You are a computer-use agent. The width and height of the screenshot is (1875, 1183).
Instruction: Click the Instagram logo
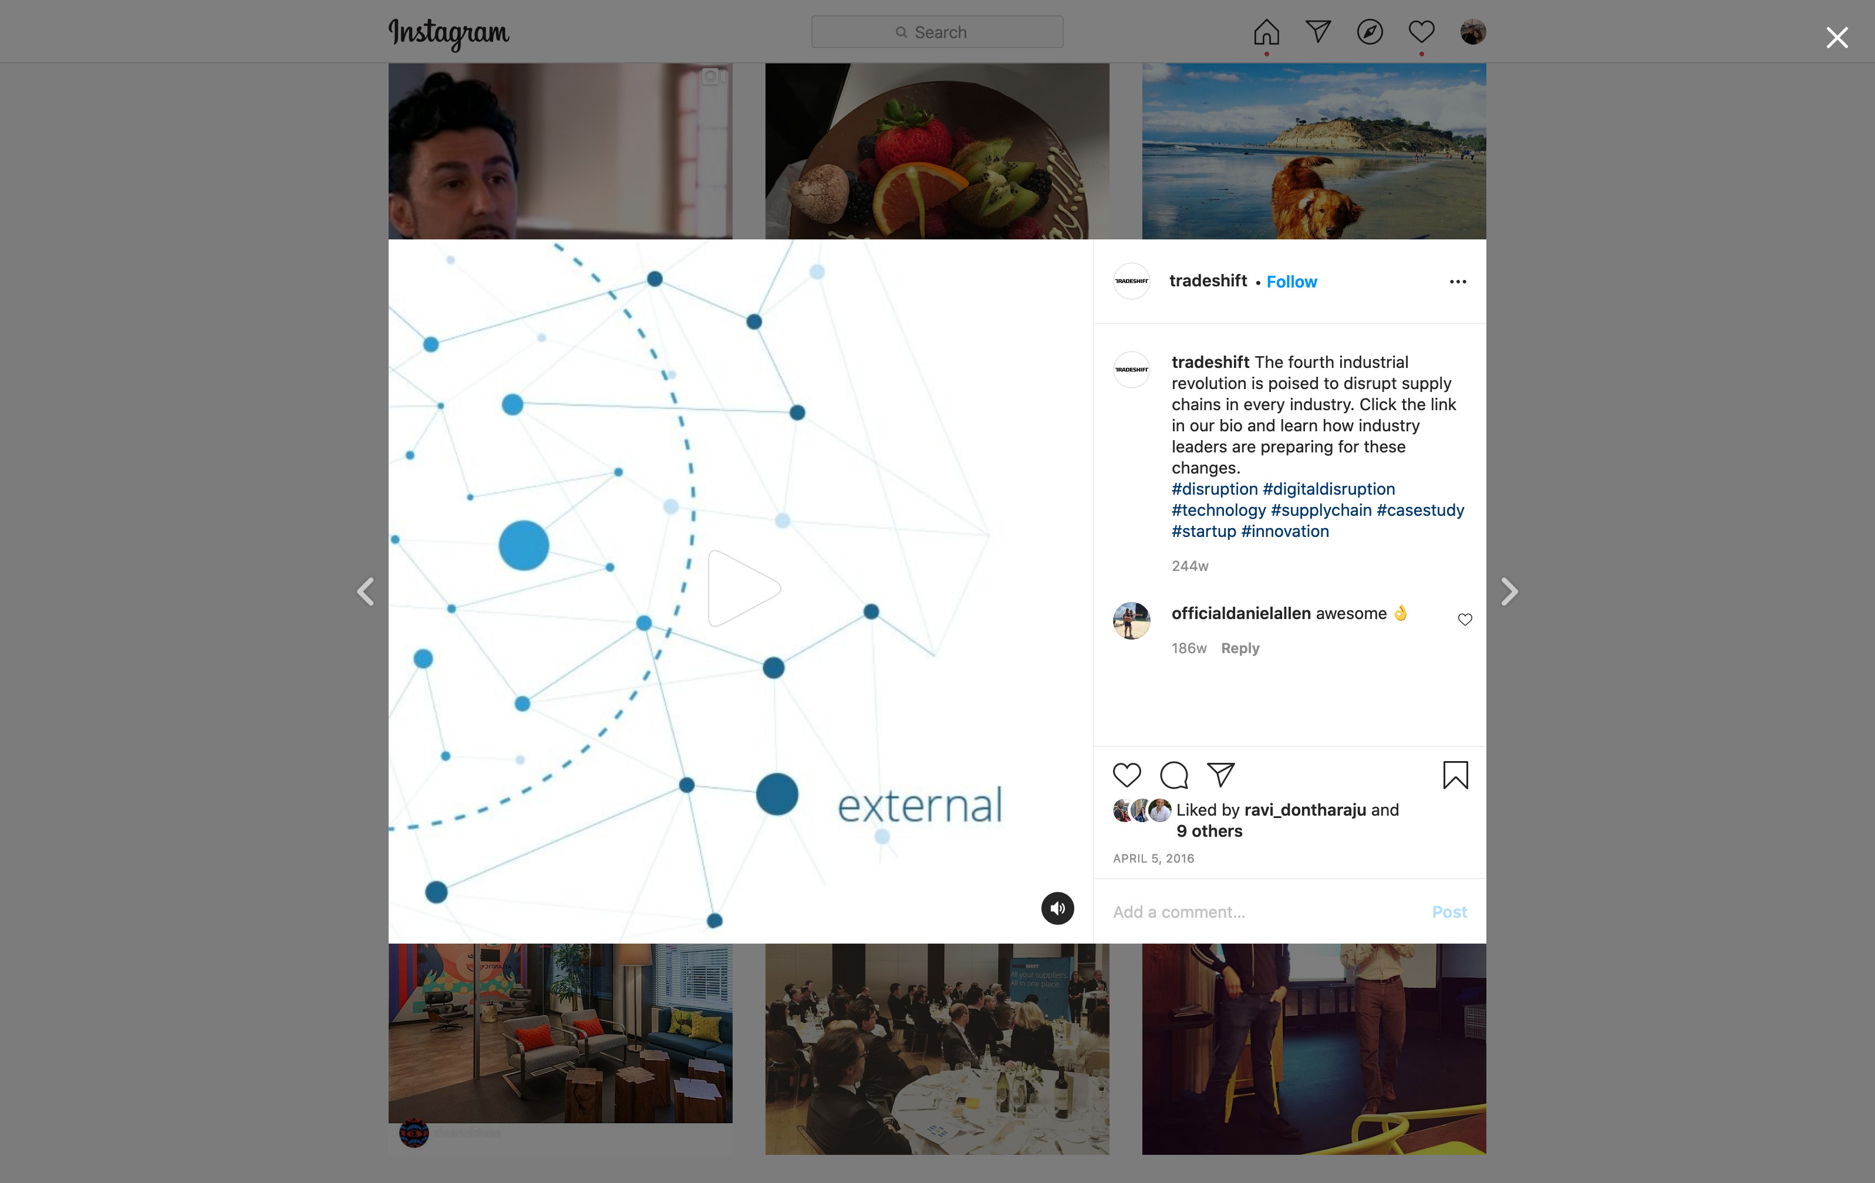coord(448,33)
